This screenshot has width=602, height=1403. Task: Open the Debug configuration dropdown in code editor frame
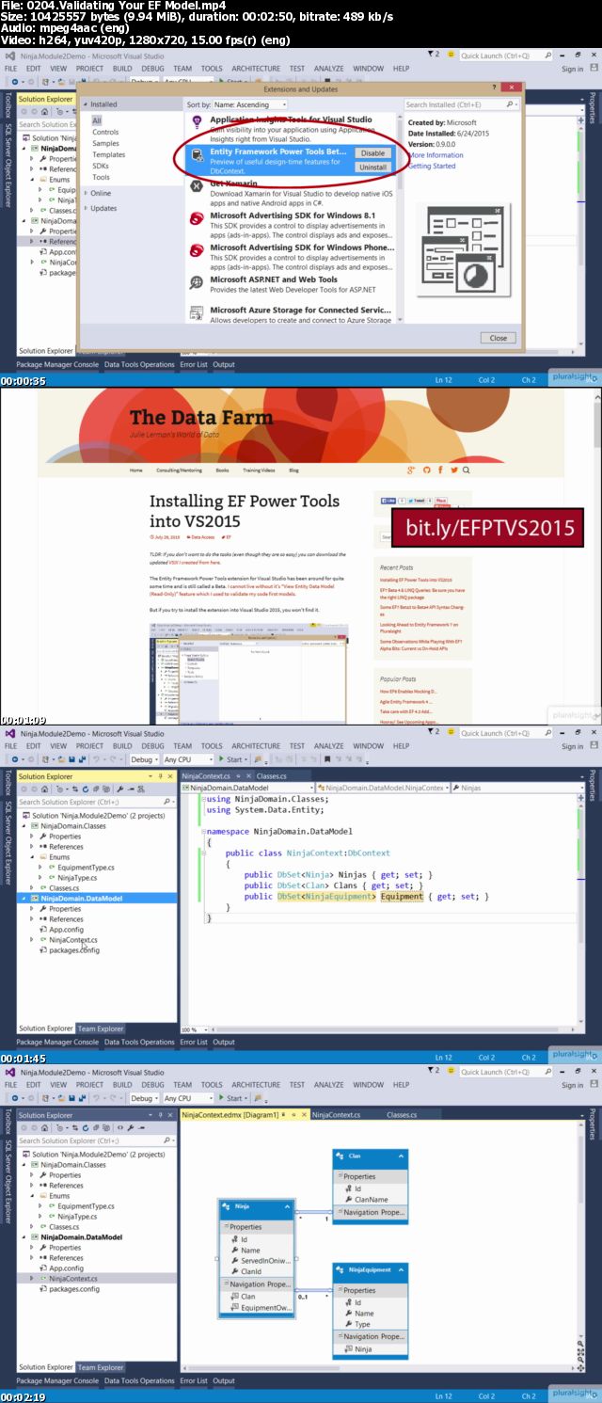pyautogui.click(x=144, y=759)
